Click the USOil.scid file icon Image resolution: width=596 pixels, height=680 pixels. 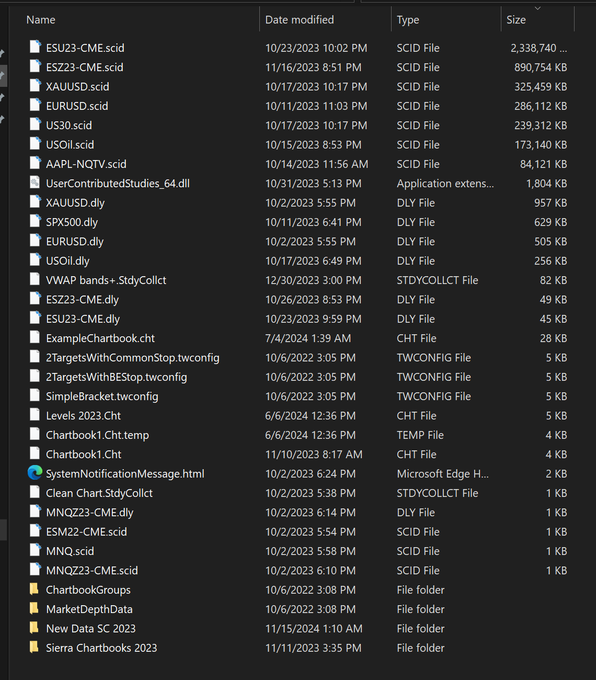point(35,144)
